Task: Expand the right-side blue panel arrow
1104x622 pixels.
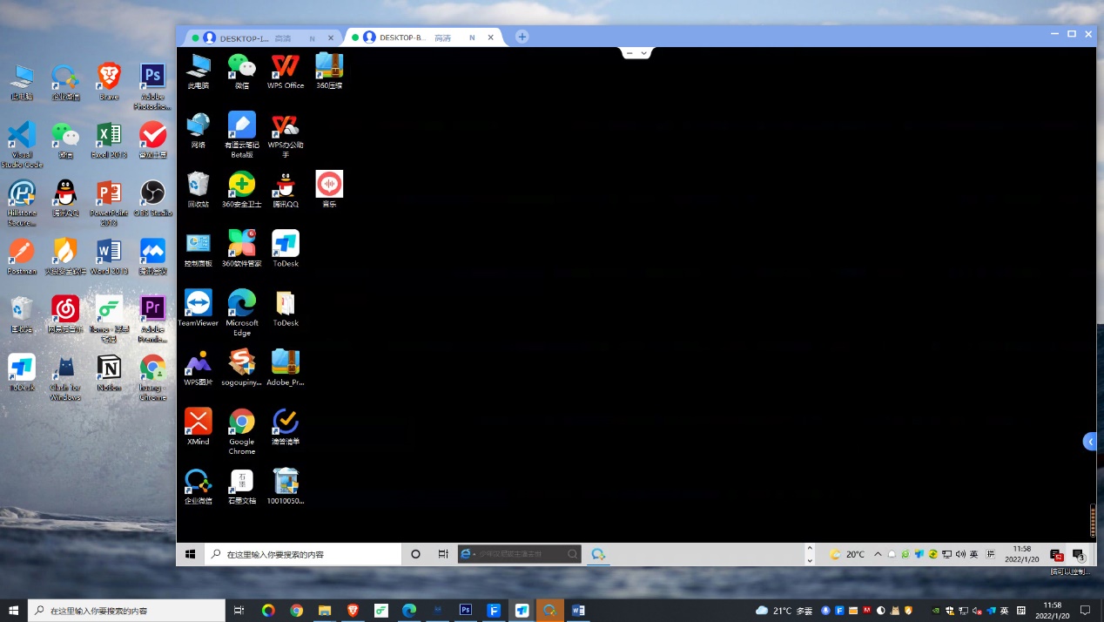Action: point(1090,442)
